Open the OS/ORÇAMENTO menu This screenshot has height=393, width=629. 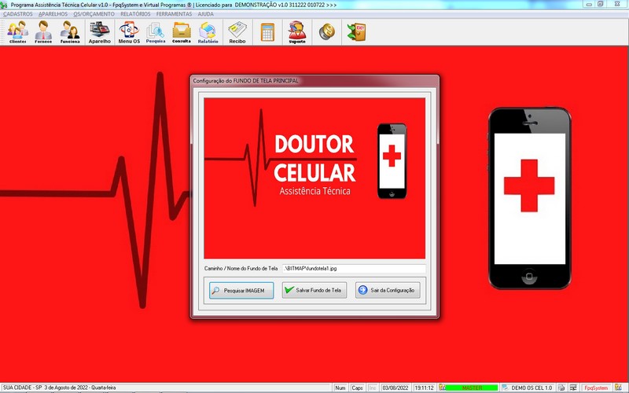94,14
